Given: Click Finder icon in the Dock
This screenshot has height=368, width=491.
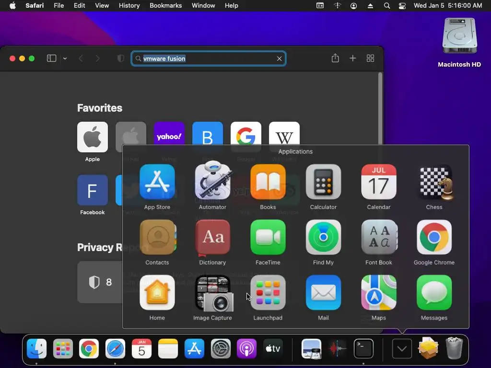Looking at the screenshot, I should (36, 348).
